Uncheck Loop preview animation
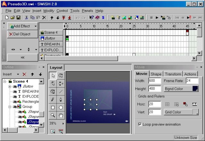Image resolution: width=205 pixels, height=141 pixels. click(140, 124)
